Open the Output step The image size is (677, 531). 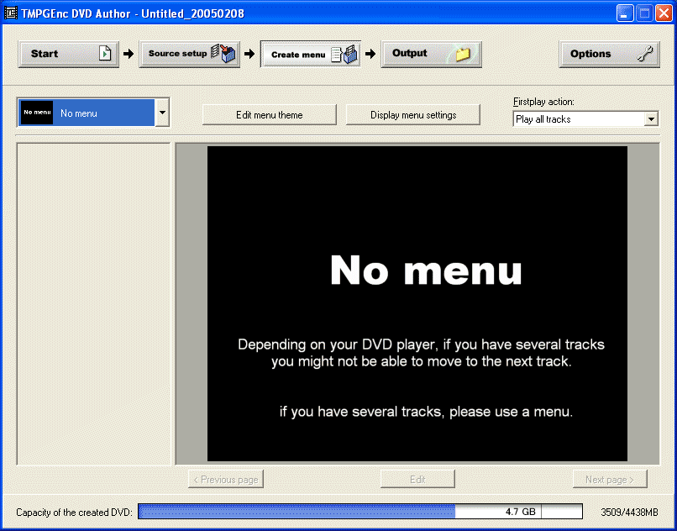pyautogui.click(x=432, y=54)
